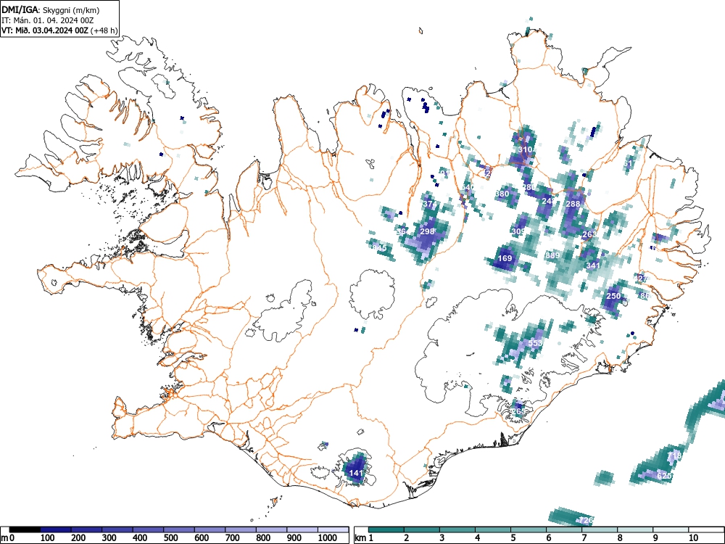This screenshot has height=544, width=725.
Task: Click the black 0–100 m legend swatch
Action: point(25,529)
